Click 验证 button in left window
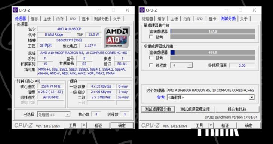The height and width of the screenshot is (144, 273). click(x=98, y=125)
